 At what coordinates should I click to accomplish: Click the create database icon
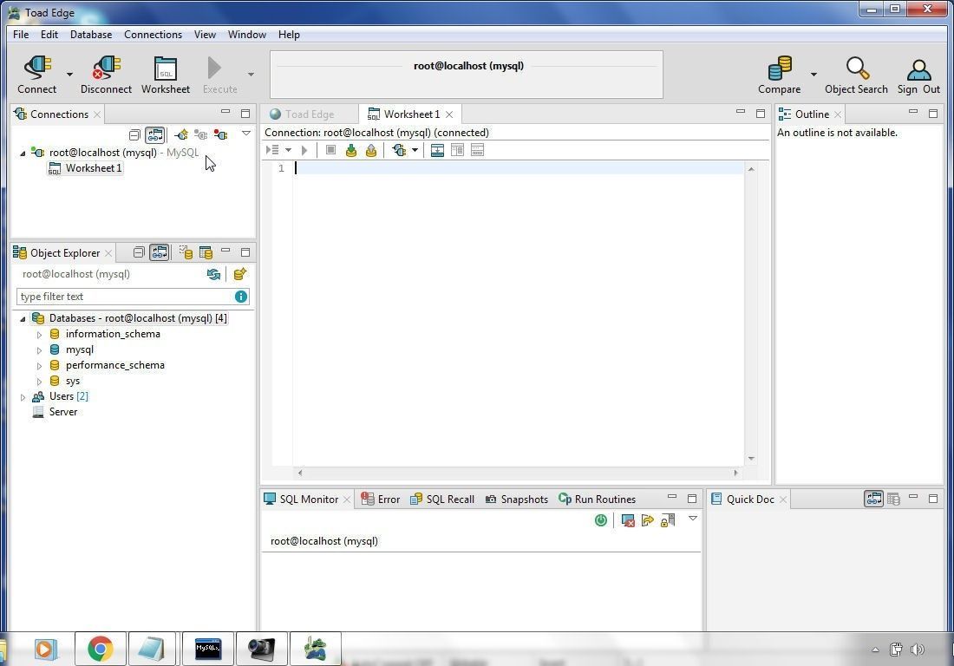click(x=239, y=274)
